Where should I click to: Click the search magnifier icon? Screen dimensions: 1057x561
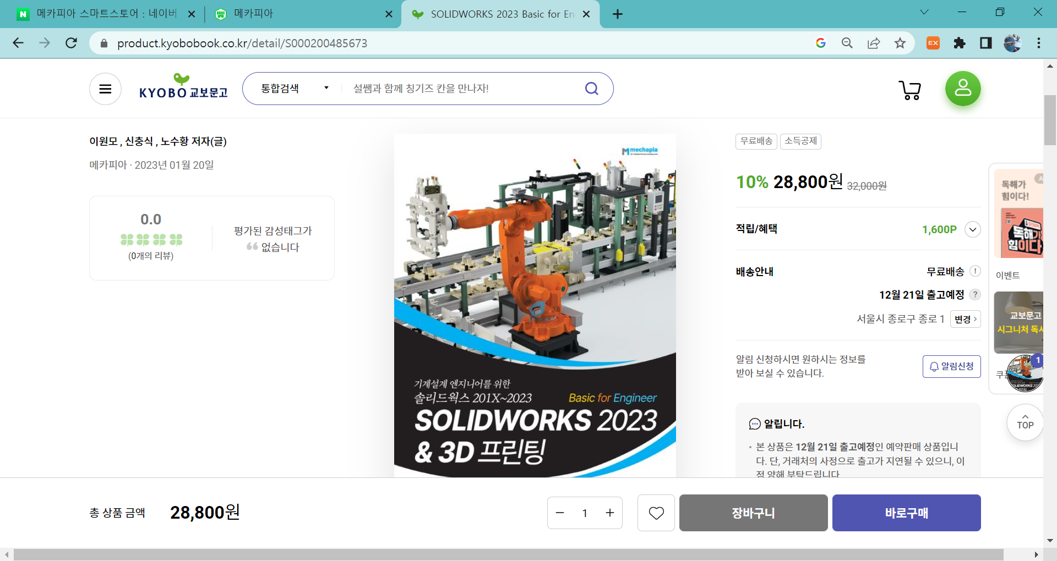click(x=591, y=89)
